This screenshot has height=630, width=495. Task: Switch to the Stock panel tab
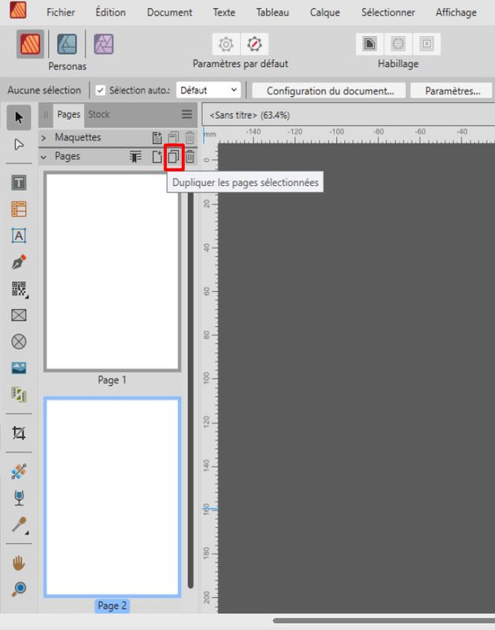99,114
